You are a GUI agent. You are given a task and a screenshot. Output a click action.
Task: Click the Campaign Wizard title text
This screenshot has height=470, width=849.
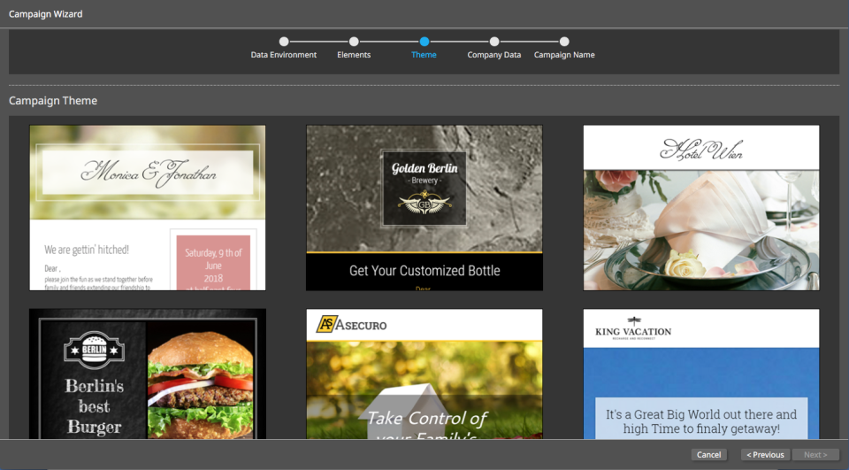pos(45,14)
